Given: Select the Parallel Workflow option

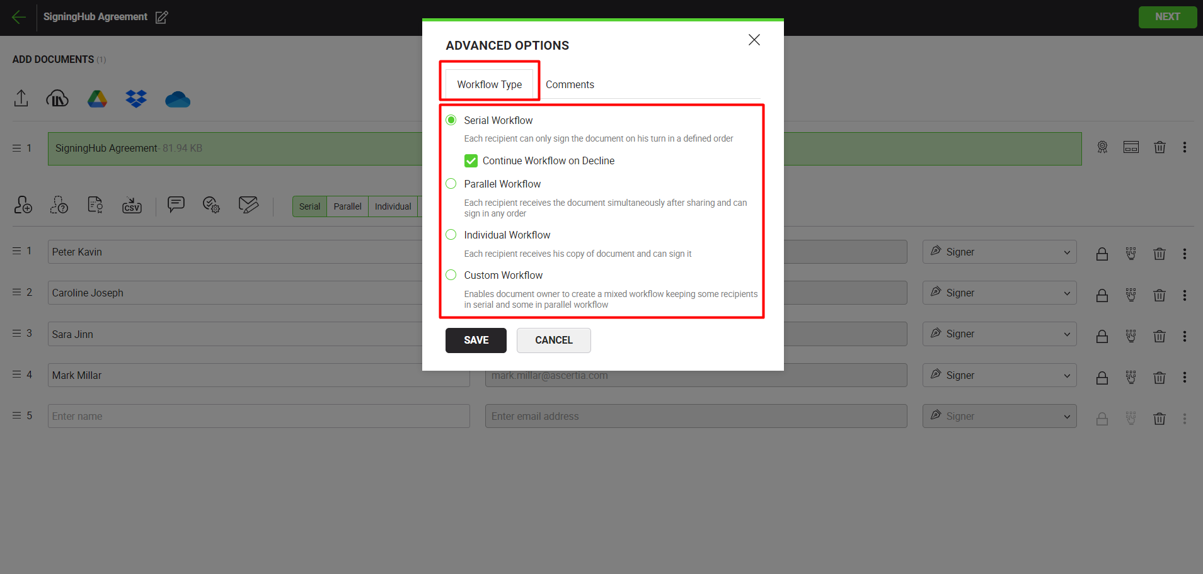Looking at the screenshot, I should (x=451, y=183).
